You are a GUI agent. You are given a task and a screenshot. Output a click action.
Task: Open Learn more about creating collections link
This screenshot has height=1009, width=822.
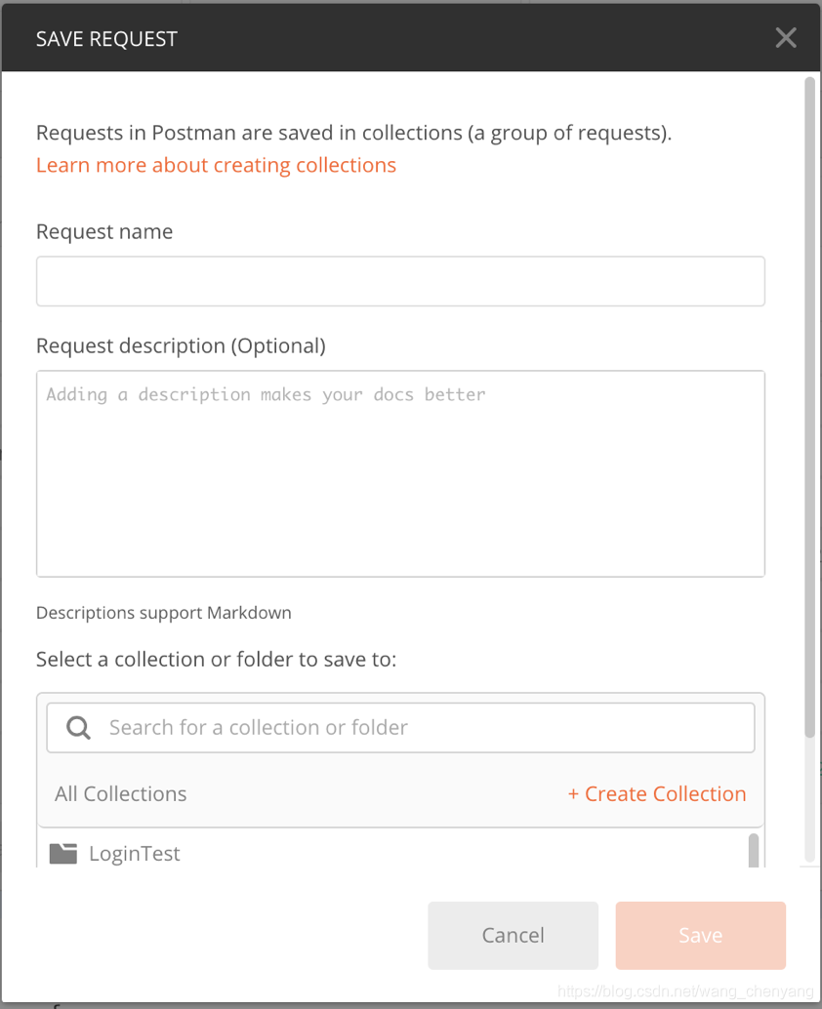[216, 165]
